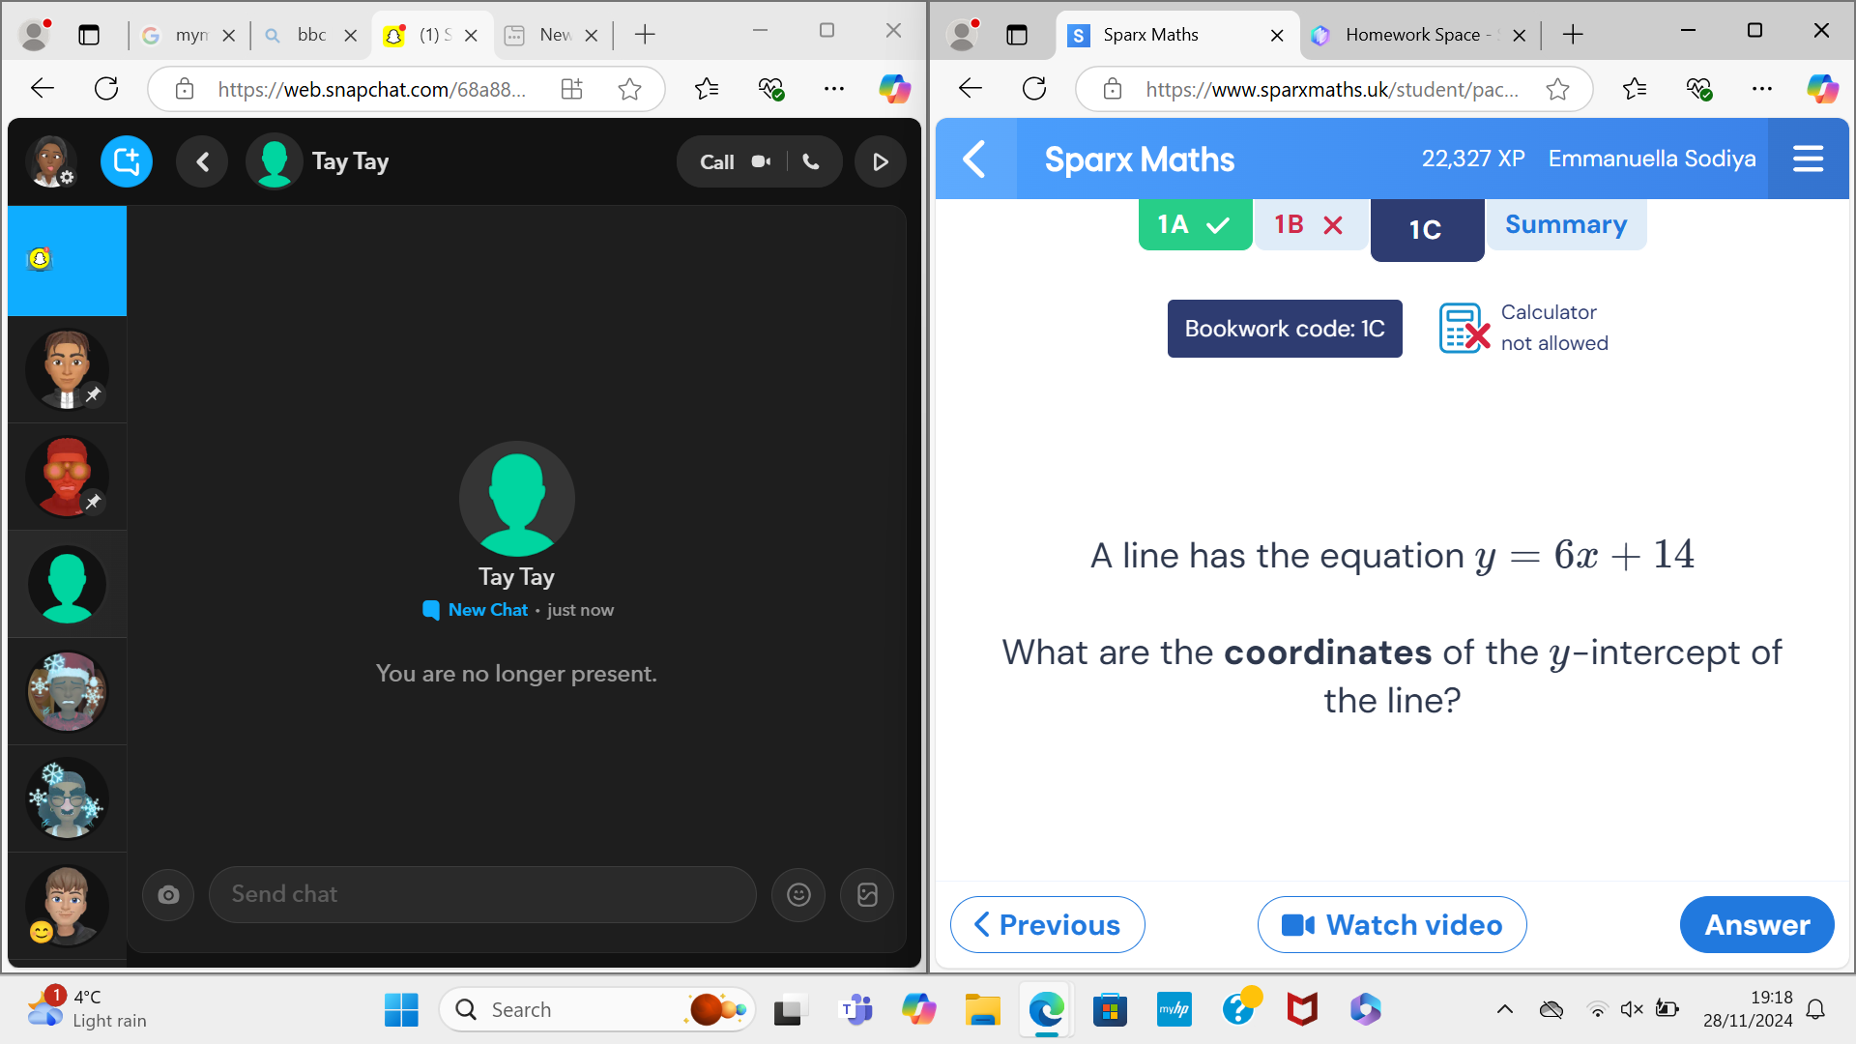Toggle the 1C current question tab
This screenshot has width=1856, height=1044.
point(1425,229)
